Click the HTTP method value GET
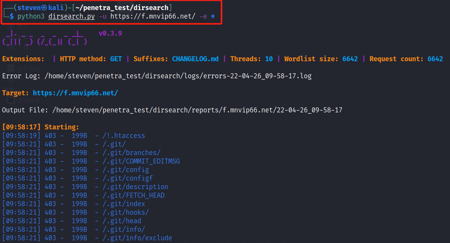 tap(116, 59)
